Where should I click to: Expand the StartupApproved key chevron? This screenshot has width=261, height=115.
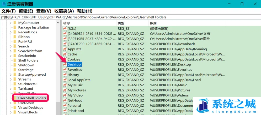[x=11, y=75]
